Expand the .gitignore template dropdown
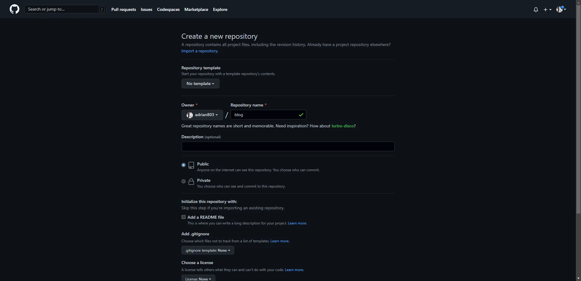The image size is (581, 281). [208, 250]
